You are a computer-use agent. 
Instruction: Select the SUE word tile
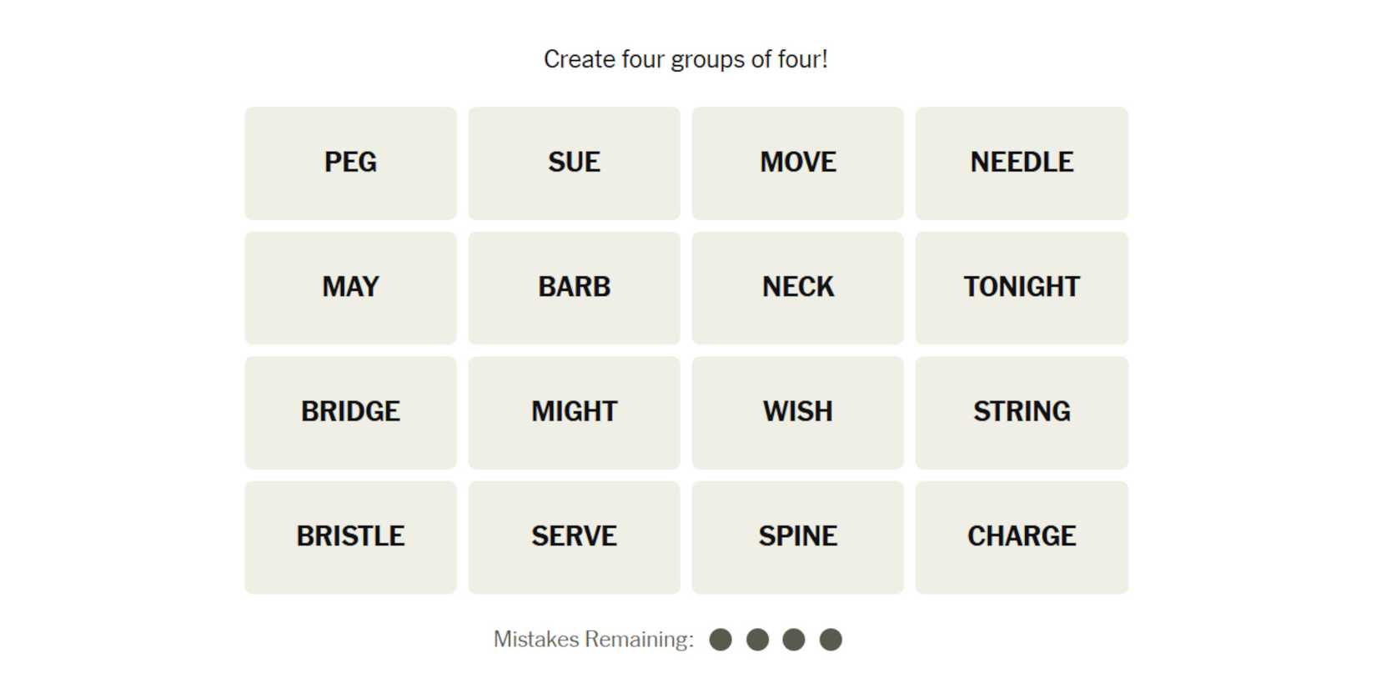pyautogui.click(x=574, y=163)
